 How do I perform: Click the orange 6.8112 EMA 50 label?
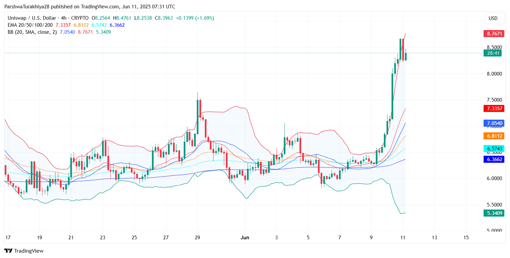pos(494,136)
